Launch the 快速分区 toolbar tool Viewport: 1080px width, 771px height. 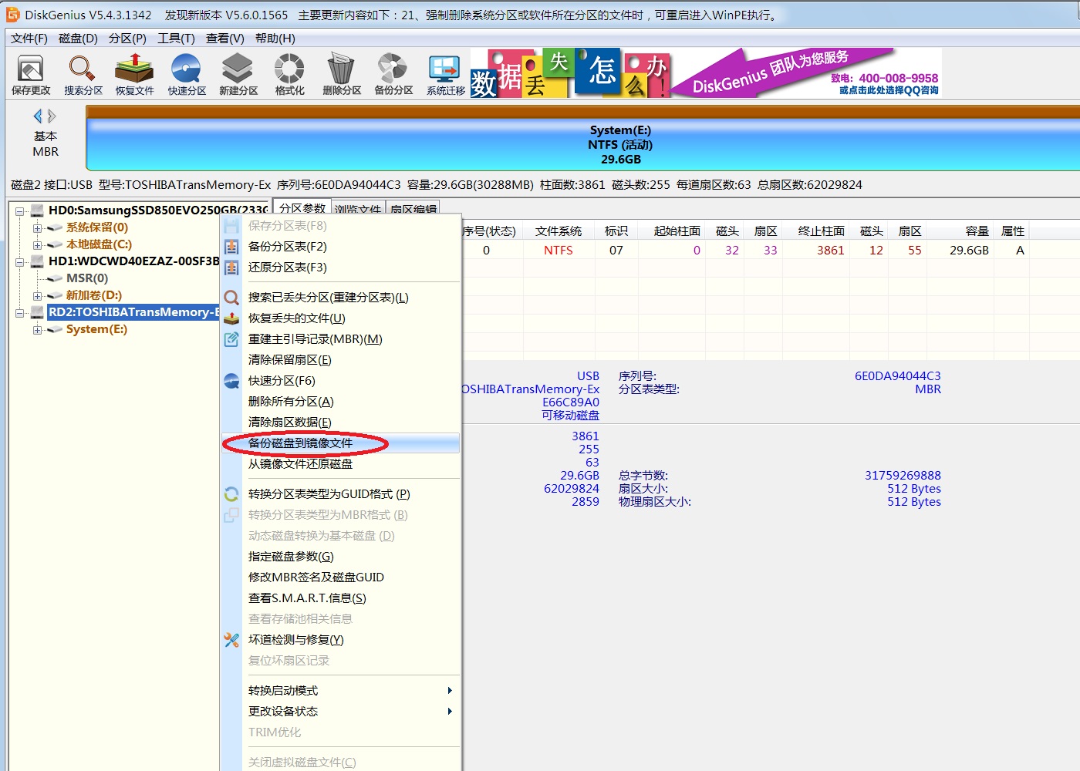click(x=187, y=74)
